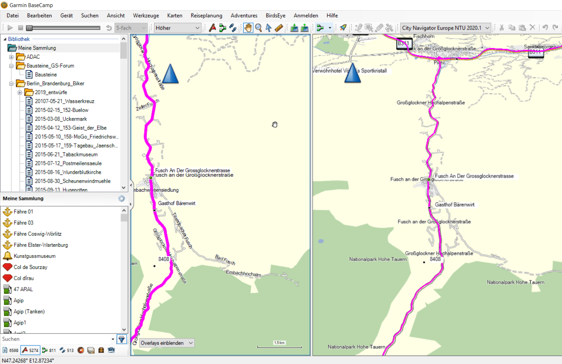562x364 pixels.
Task: Select the waypoint flag tool in the toolbar
Action: tap(212, 28)
